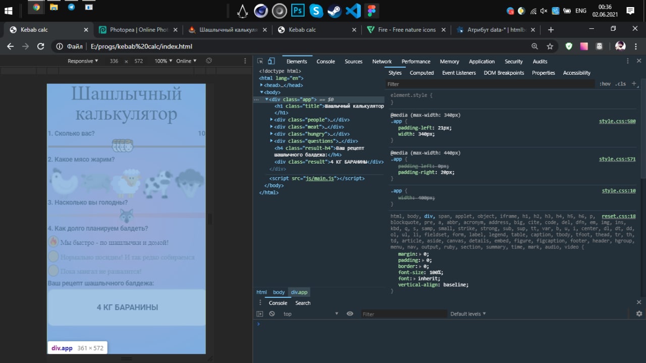
Task: Click the URL address bar
Action: tap(290, 46)
